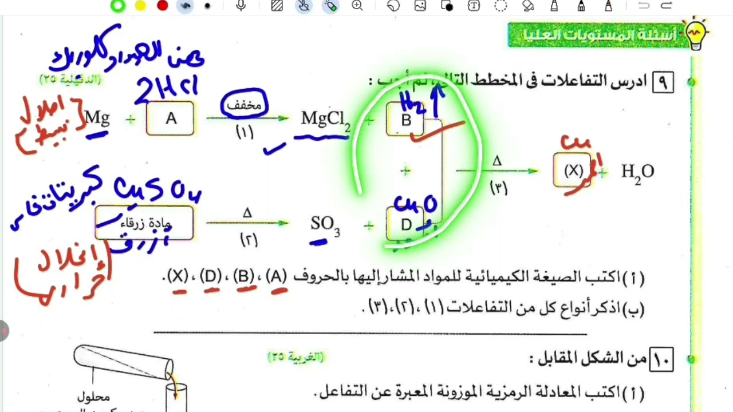This screenshot has height=412, width=733.
Task: Click the H2O formula text
Action: point(637,172)
